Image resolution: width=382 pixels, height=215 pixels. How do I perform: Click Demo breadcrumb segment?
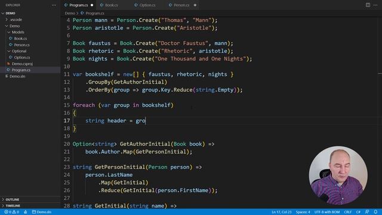[x=70, y=13]
